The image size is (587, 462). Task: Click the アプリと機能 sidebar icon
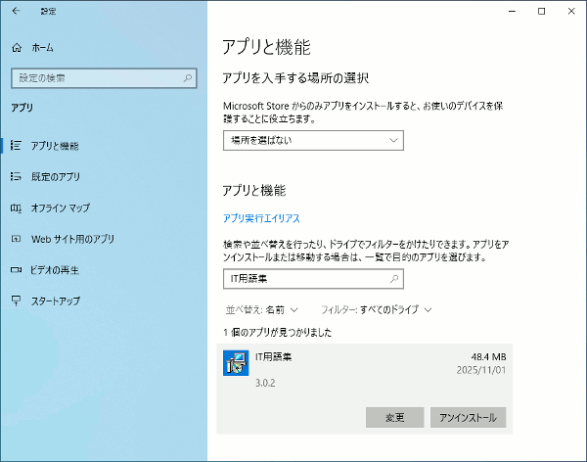16,146
